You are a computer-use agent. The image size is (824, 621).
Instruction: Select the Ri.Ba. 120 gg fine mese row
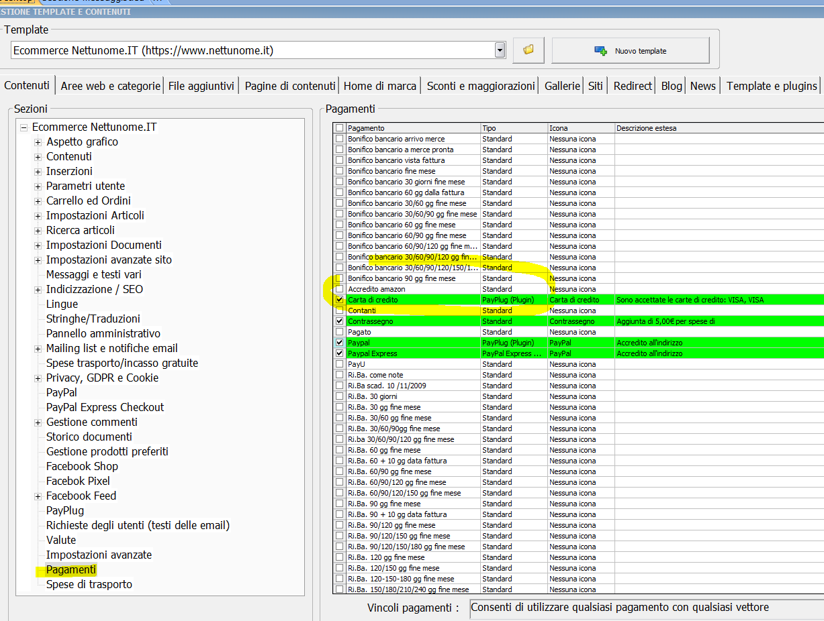pyautogui.click(x=579, y=557)
